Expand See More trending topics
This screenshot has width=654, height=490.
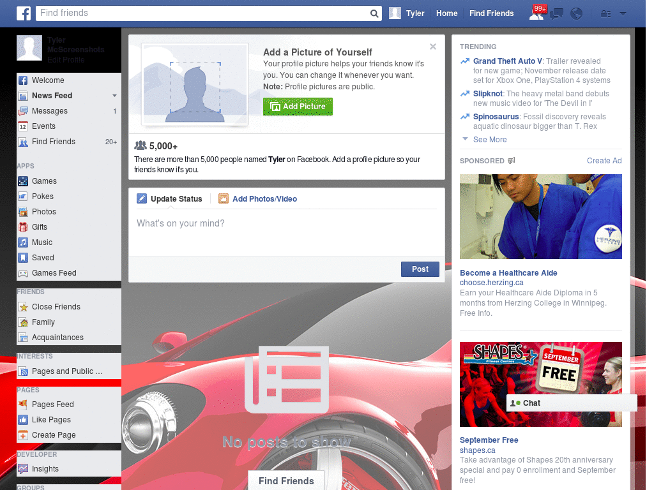[x=490, y=140]
